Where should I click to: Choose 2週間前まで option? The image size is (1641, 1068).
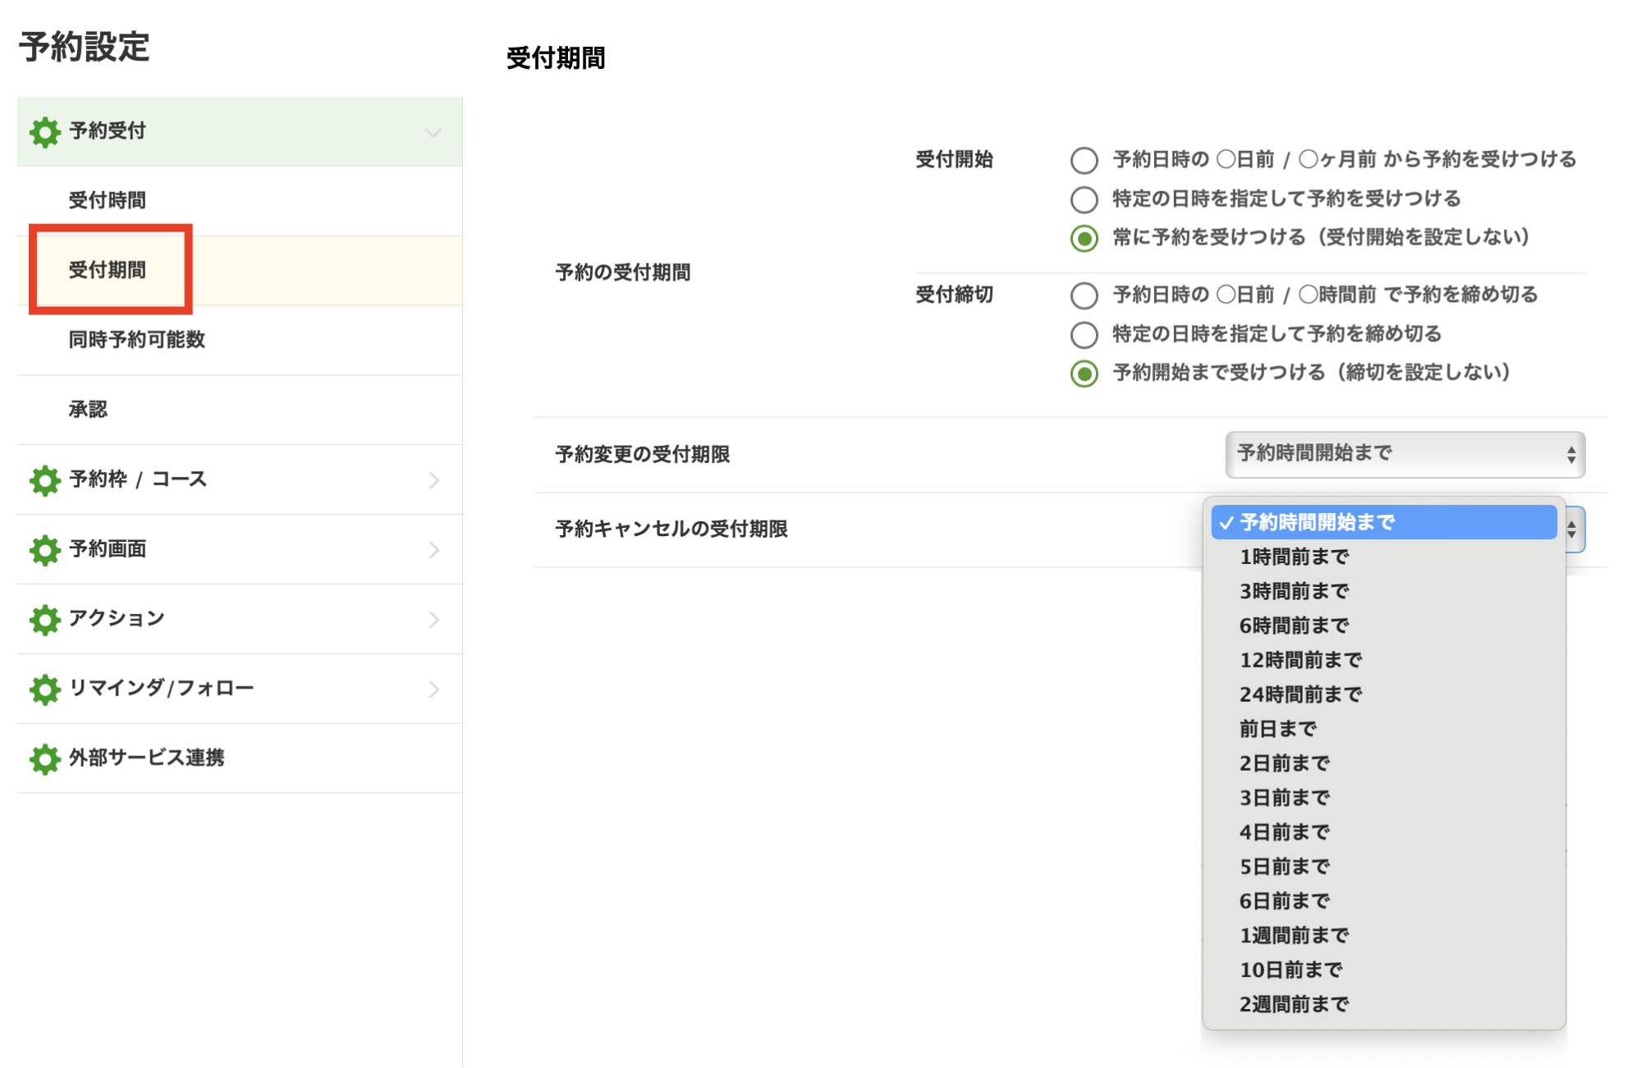click(x=1383, y=1005)
